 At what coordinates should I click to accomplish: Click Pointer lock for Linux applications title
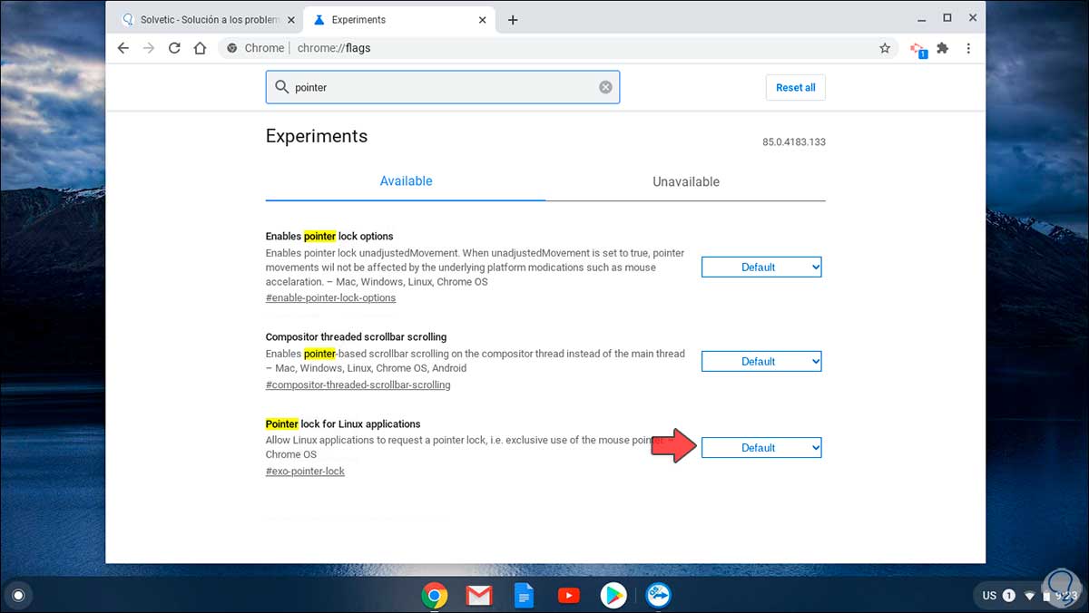coord(343,423)
